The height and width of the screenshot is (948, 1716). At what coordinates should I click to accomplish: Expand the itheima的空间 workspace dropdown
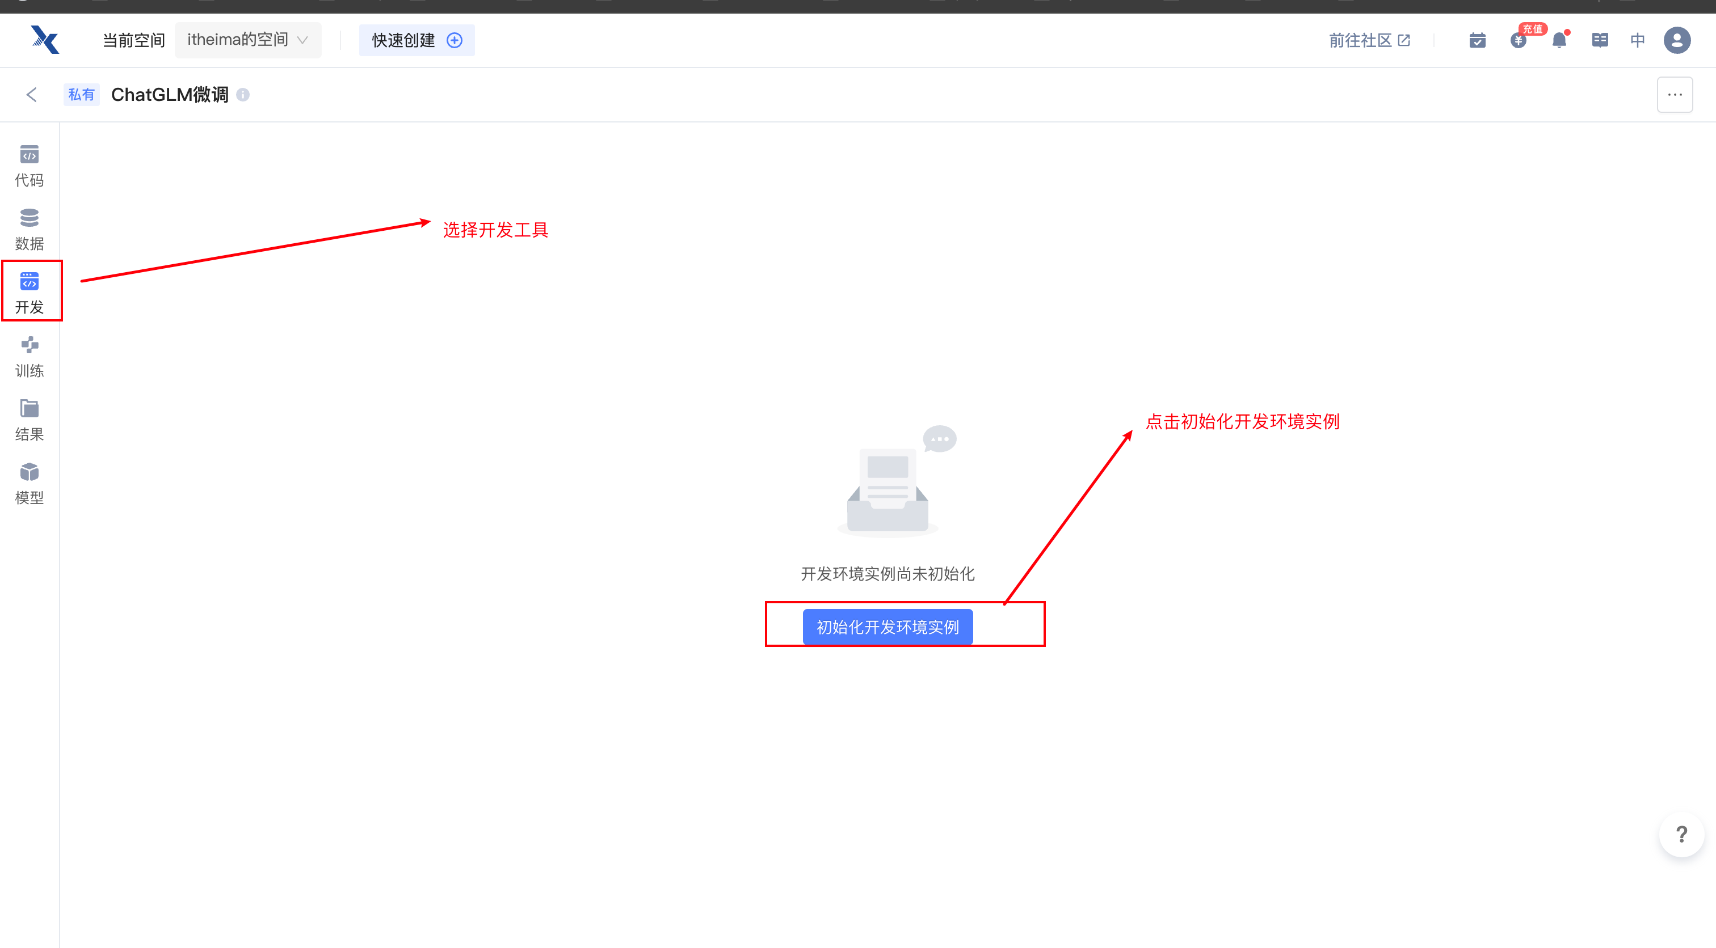point(247,40)
